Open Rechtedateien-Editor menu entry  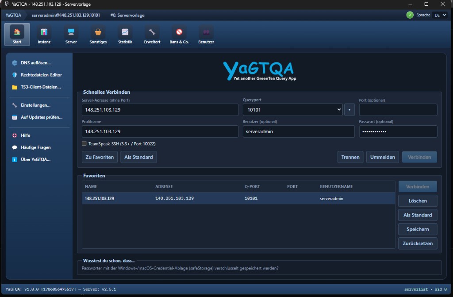coord(39,75)
